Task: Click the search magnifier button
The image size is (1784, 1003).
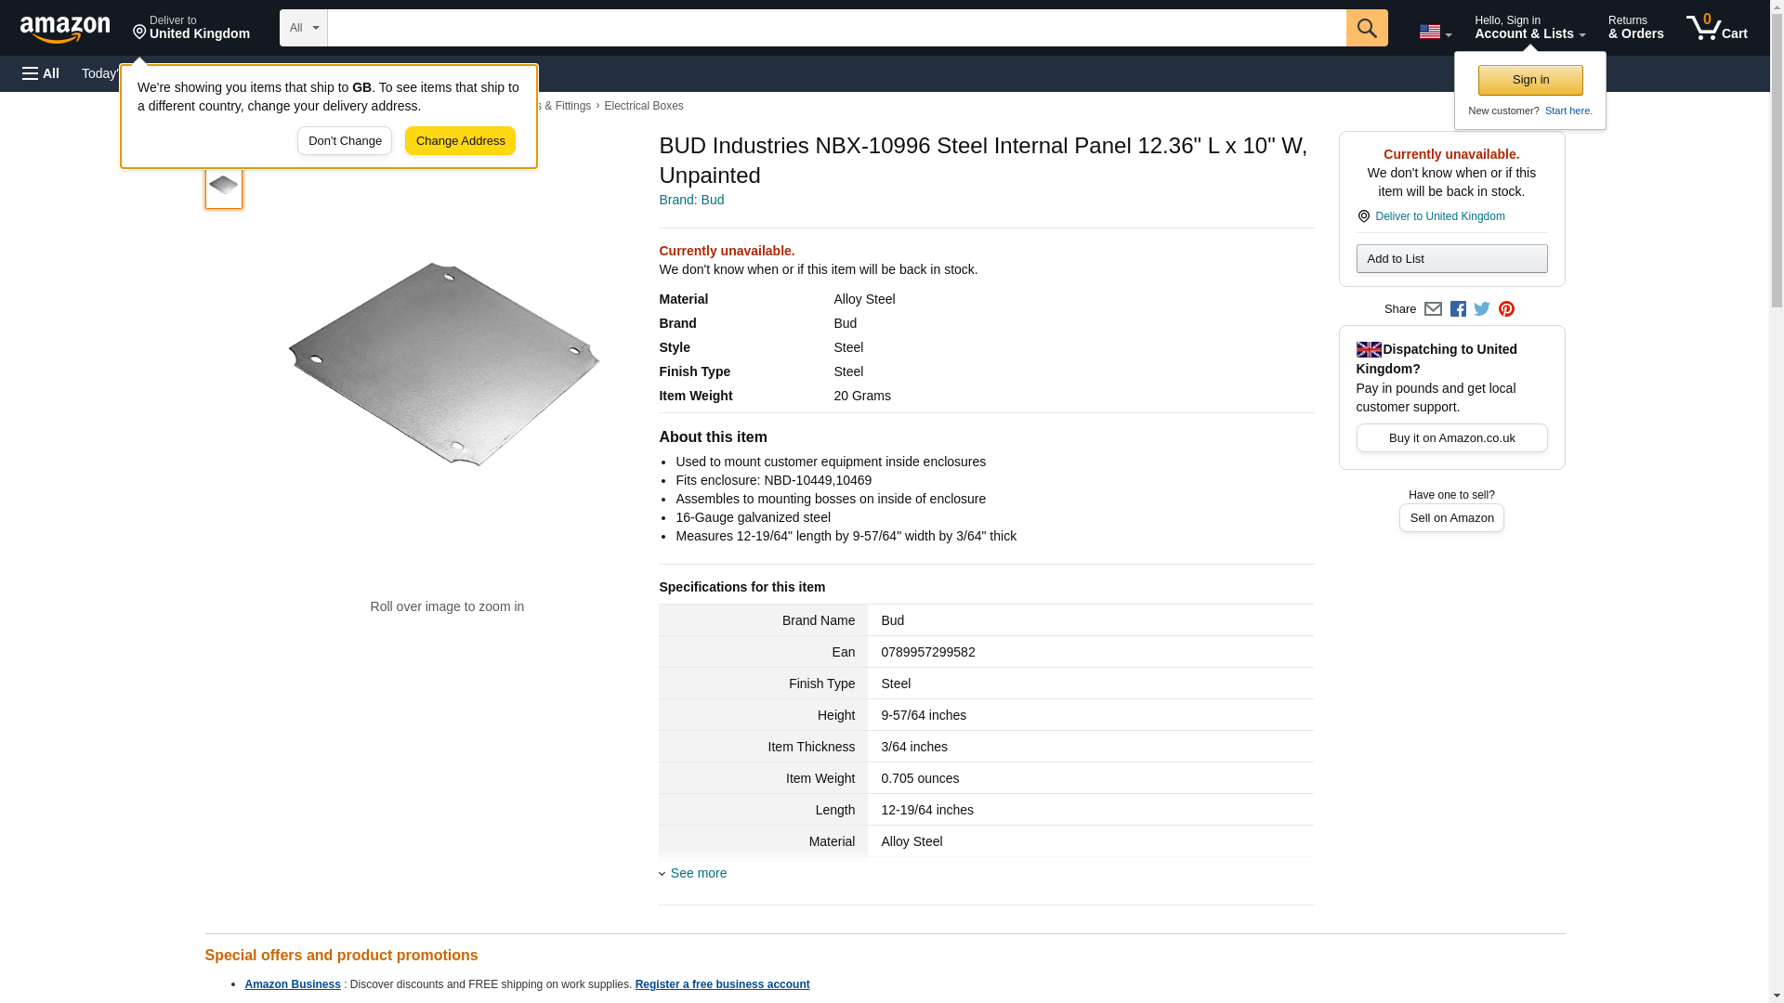Action: click(1366, 28)
